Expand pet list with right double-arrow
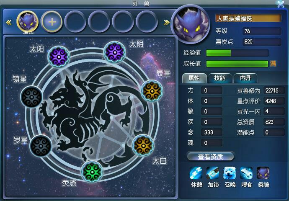The image size is (289, 201). click(167, 23)
